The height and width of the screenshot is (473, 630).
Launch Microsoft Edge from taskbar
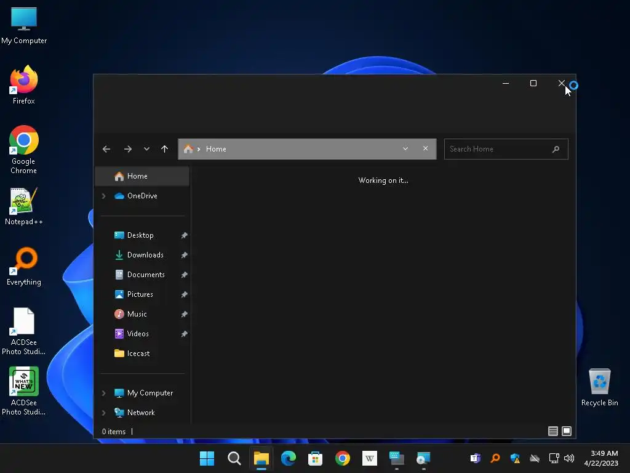(x=289, y=458)
